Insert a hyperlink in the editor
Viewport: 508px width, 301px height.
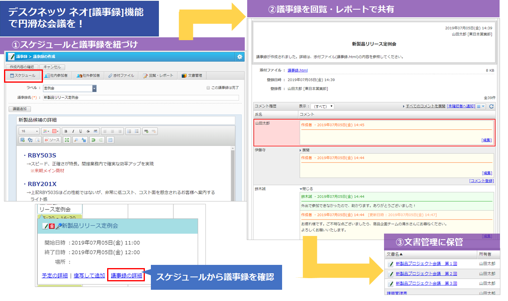pyautogui.click(x=146, y=131)
